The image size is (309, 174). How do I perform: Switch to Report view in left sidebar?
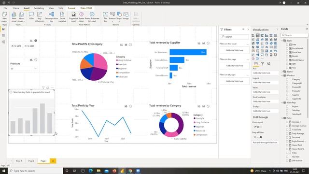[x=3, y=29]
